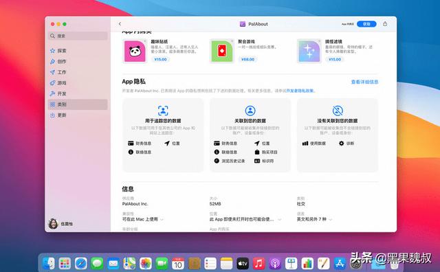Click 诊断 in the 没有关联到您的数据 card
Image resolution: width=440 pixels, height=272 pixels.
[346, 144]
